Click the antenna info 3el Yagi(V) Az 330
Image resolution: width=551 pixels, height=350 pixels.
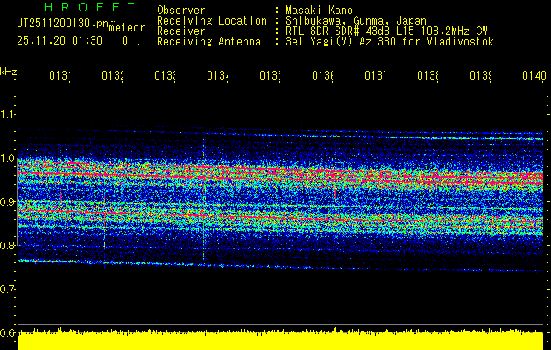[x=343, y=42]
